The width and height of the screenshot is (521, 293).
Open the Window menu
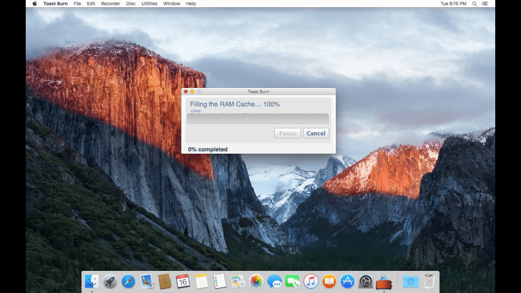click(172, 4)
